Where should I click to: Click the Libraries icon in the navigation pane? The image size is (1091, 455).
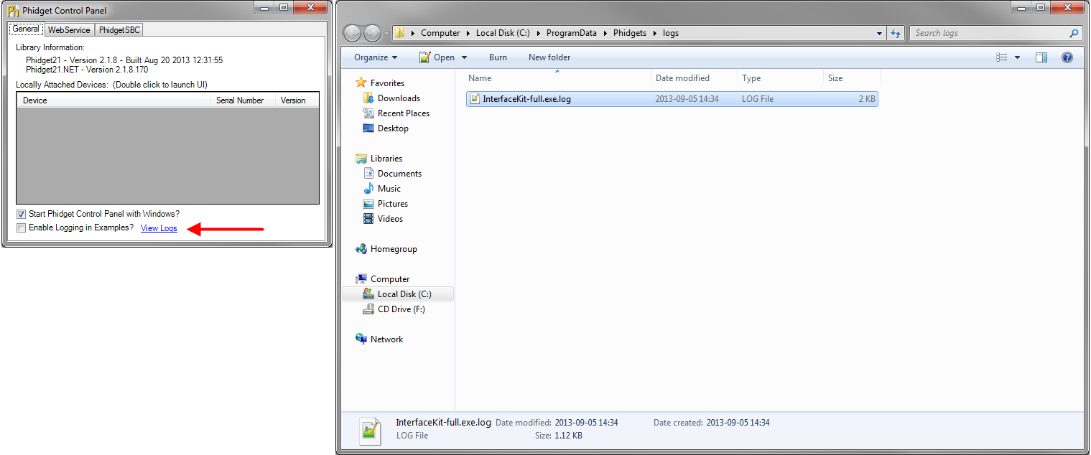[x=361, y=159]
